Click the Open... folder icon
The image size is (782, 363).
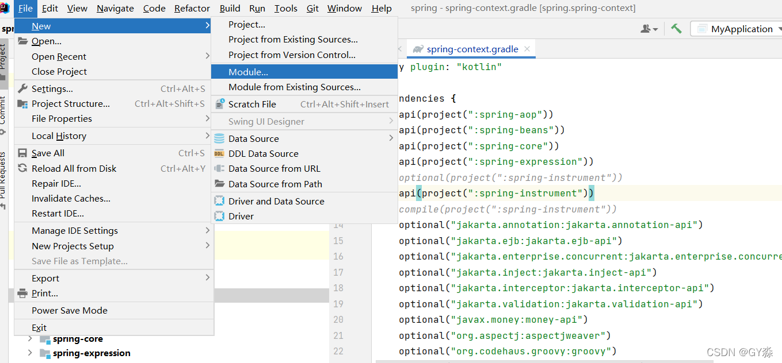click(22, 41)
